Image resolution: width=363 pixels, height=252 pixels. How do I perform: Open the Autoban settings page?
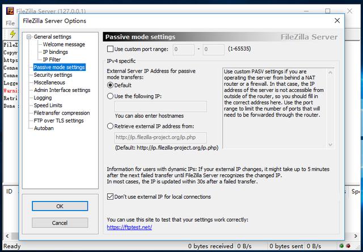(44, 128)
